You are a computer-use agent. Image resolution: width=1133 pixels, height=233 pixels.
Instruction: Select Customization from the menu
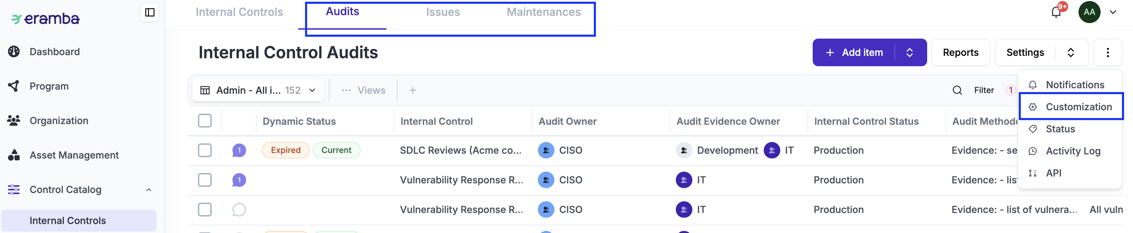[1078, 107]
